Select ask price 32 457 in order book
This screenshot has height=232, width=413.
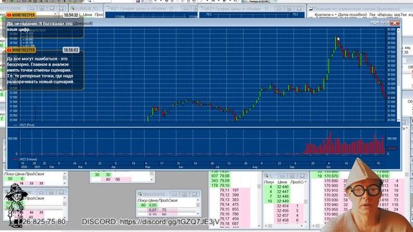[x=283, y=215]
